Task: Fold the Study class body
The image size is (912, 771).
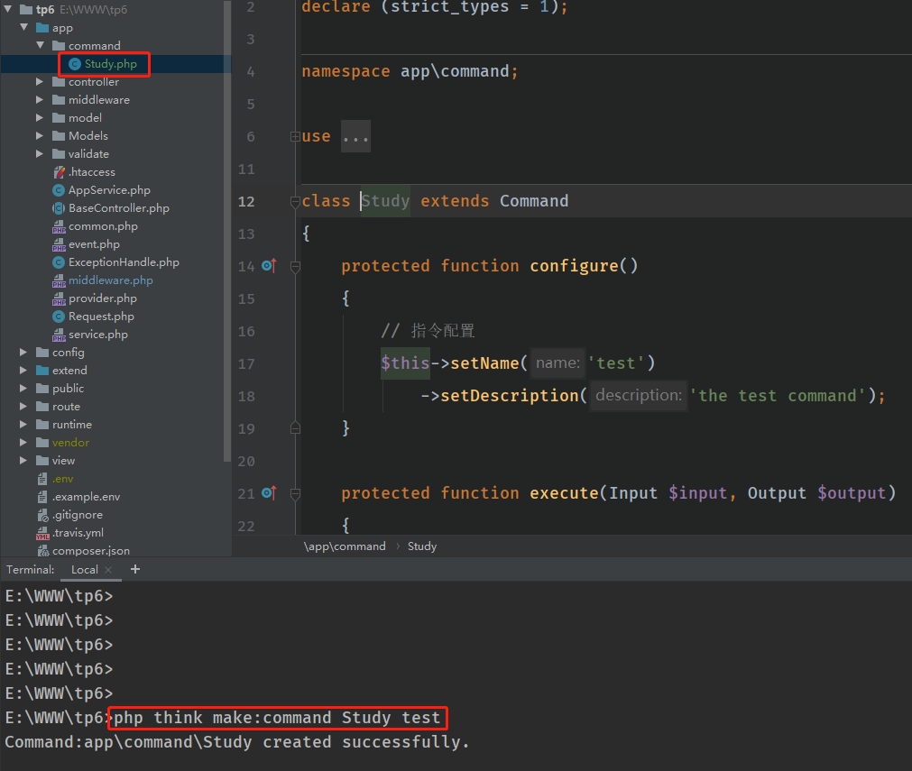Action: pos(296,202)
